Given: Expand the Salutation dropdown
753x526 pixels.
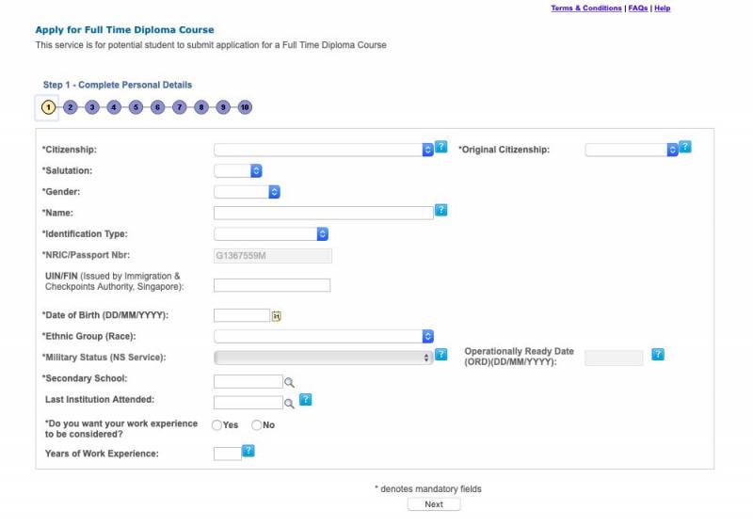Looking at the screenshot, I should [238, 170].
